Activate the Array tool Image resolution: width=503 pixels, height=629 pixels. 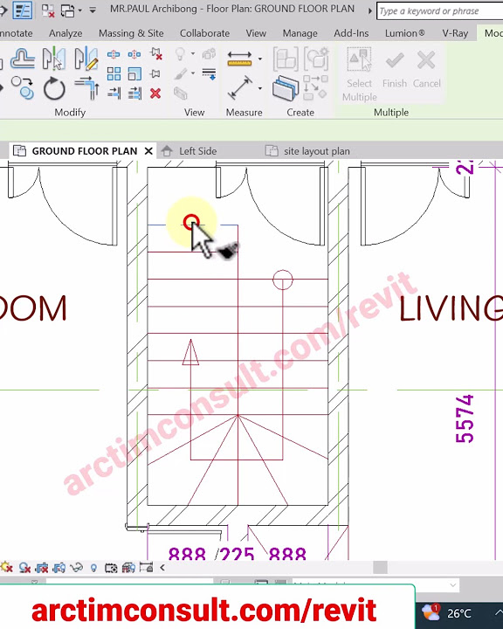coord(114,73)
